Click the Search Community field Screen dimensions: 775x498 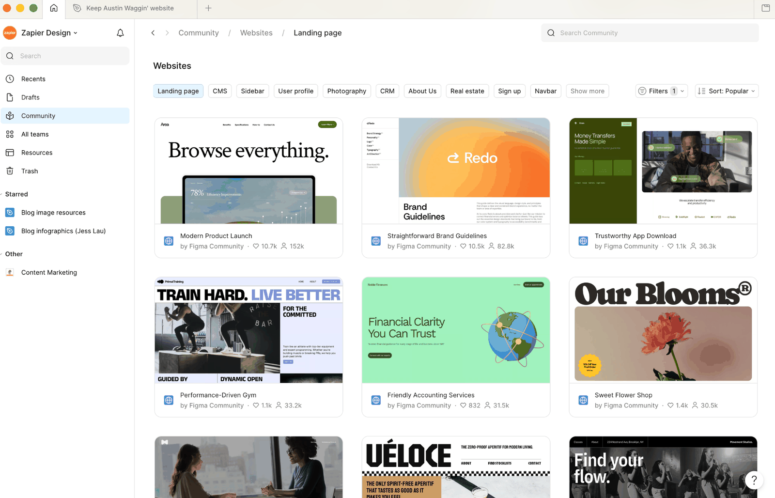coord(650,33)
